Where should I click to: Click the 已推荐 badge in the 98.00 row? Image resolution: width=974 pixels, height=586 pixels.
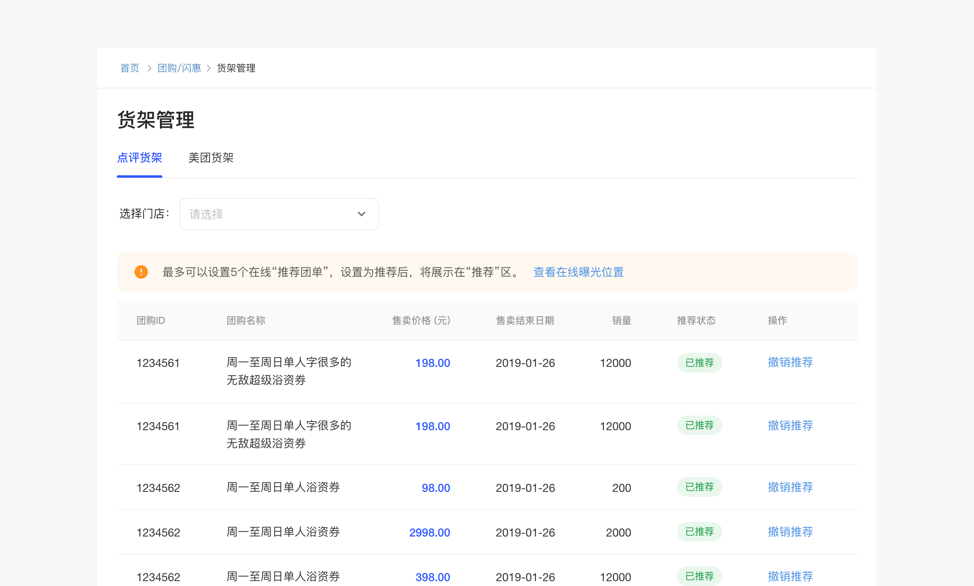pos(700,487)
